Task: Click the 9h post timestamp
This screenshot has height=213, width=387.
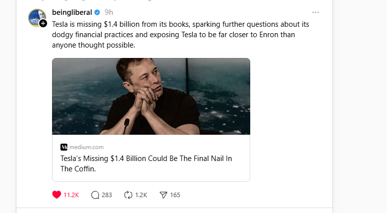Action: (109, 13)
